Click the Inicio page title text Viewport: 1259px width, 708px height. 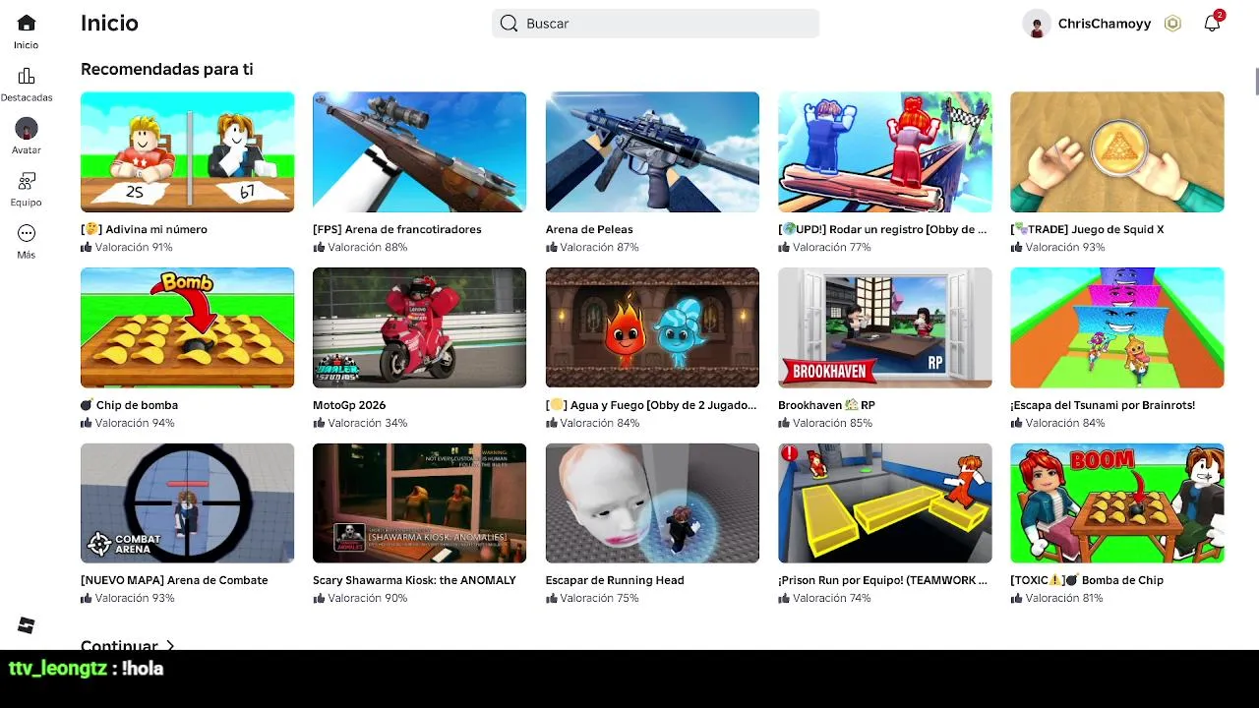(109, 23)
